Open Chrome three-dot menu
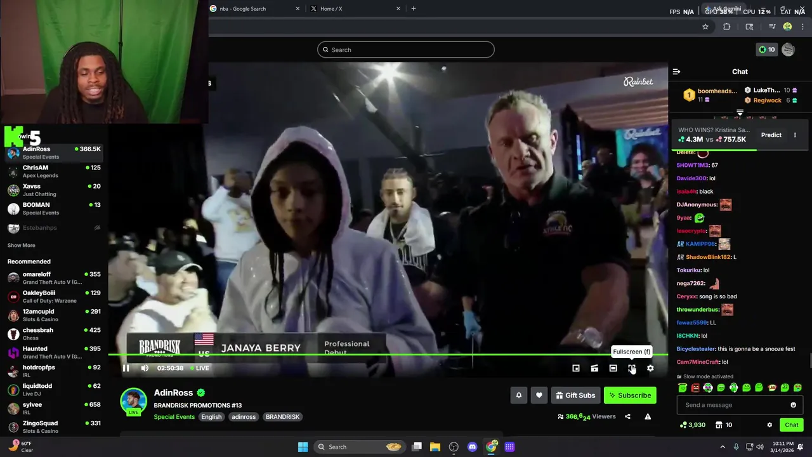Viewport: 812px width, 457px height. (x=803, y=27)
